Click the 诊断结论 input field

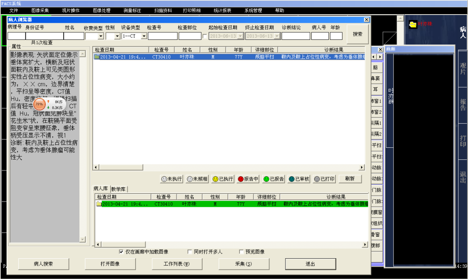point(296,36)
